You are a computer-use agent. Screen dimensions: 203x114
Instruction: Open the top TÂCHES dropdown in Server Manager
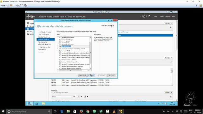click(x=168, y=23)
